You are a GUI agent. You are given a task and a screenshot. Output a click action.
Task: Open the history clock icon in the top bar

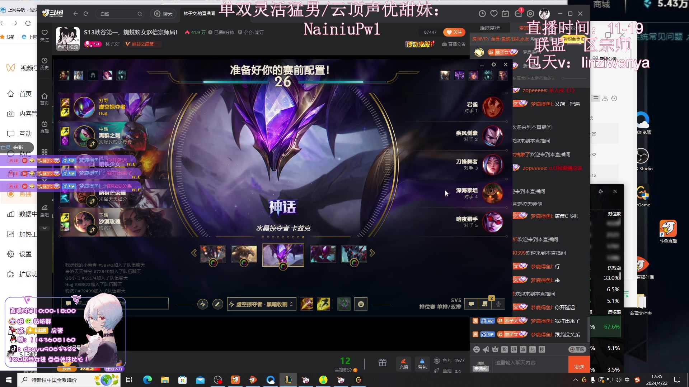coord(482,14)
